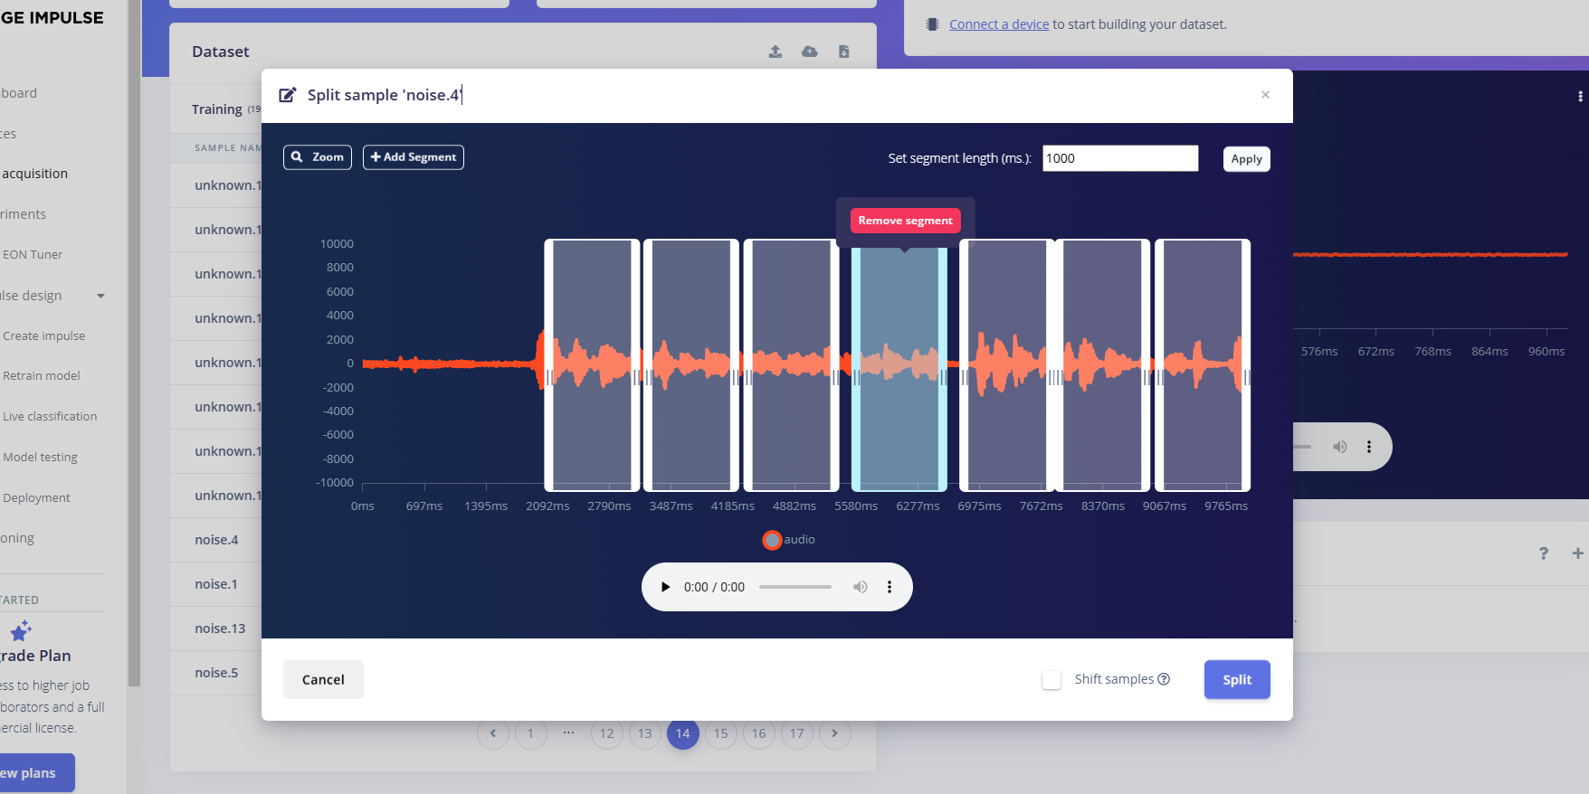Click the Connect a device link
The width and height of the screenshot is (1589, 794).
pos(998,24)
